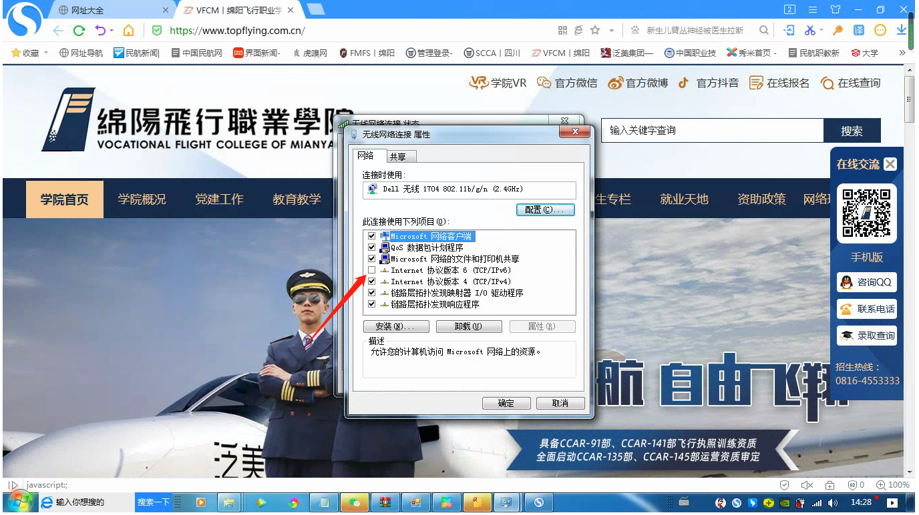Click the volume icon in system tray
Screen dimensions: 919x515
[x=832, y=502]
